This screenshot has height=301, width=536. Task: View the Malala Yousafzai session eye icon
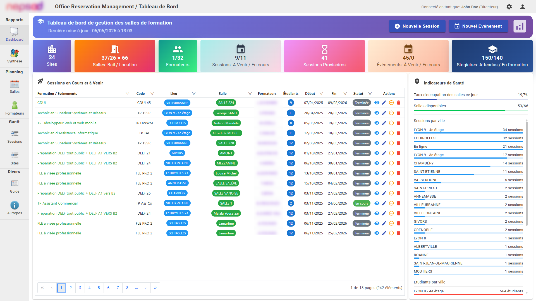click(x=377, y=213)
